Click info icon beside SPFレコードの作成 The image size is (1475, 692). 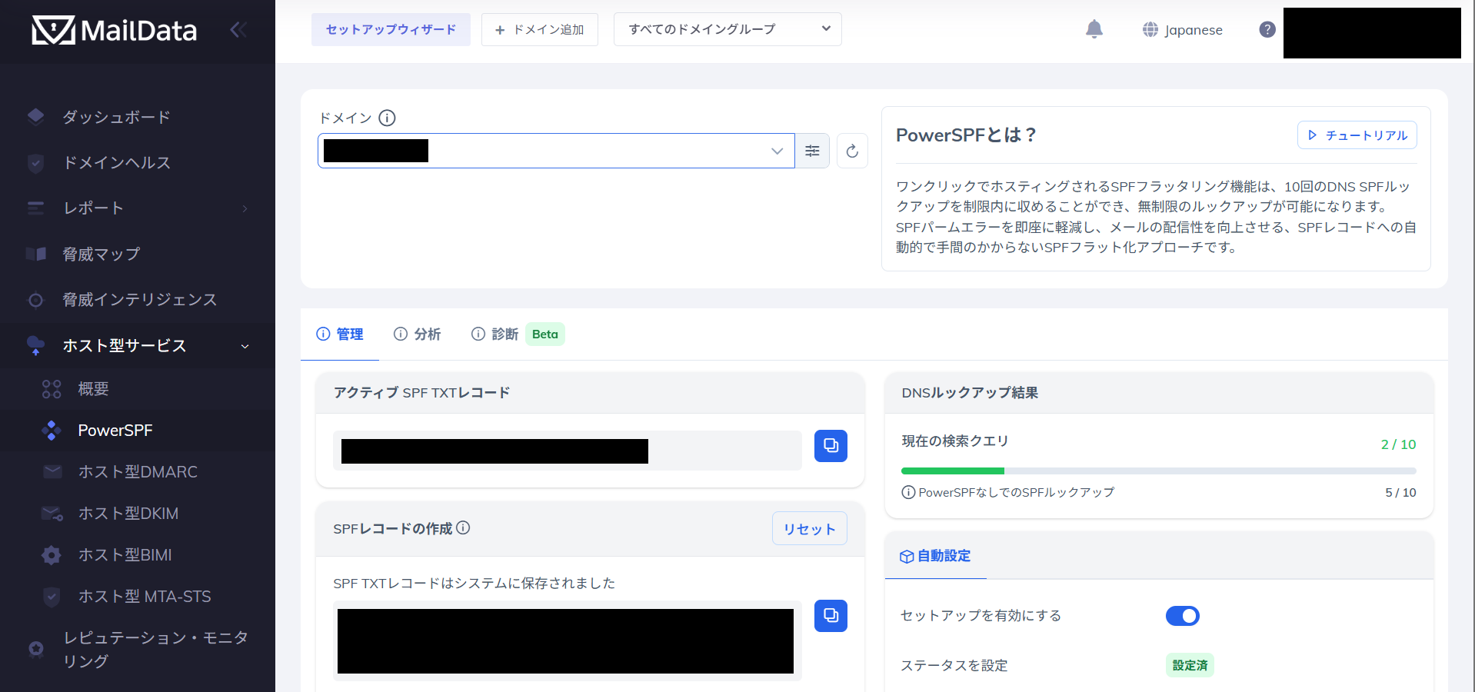pyautogui.click(x=463, y=527)
